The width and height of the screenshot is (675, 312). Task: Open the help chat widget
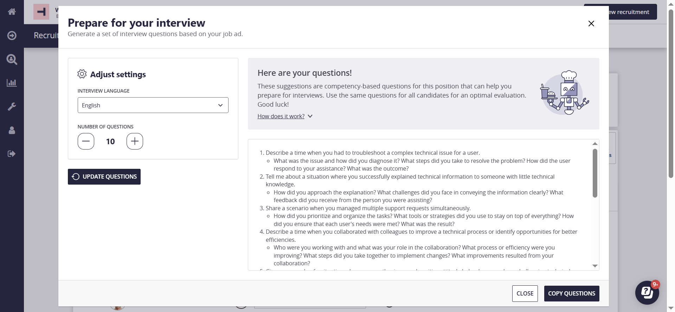[x=647, y=292]
